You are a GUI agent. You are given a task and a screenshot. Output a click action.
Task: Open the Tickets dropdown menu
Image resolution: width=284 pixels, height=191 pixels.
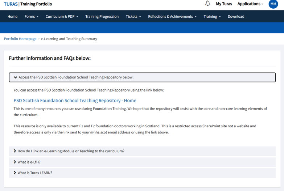133,16
